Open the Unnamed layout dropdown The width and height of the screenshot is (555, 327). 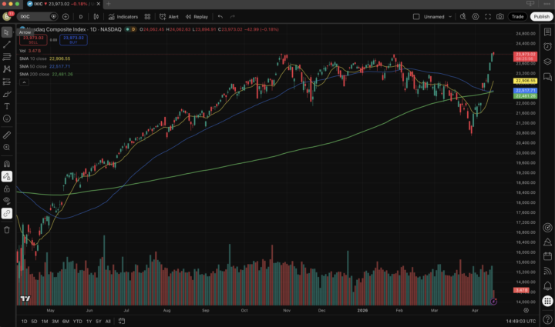pos(438,17)
